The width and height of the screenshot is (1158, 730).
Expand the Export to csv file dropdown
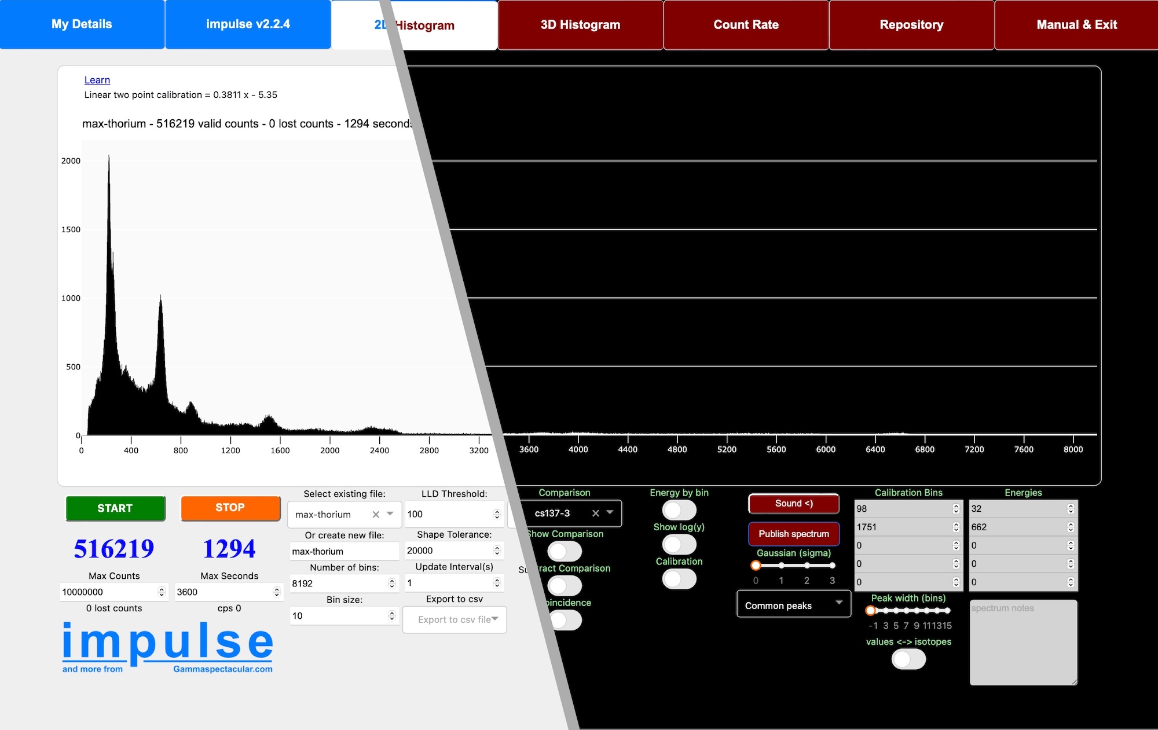pos(455,619)
